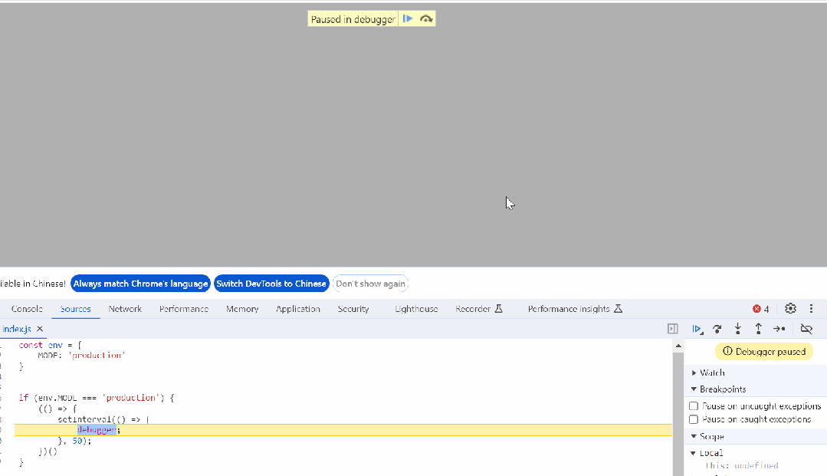Click the highlighted debugger statement
The image size is (827, 476).
point(99,430)
